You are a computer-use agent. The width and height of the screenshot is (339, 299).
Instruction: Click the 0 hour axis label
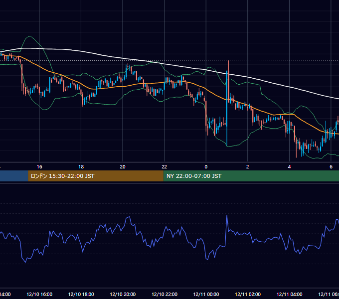point(206,167)
